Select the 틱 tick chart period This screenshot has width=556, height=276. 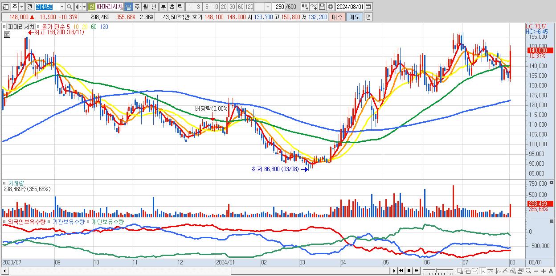[x=180, y=7]
